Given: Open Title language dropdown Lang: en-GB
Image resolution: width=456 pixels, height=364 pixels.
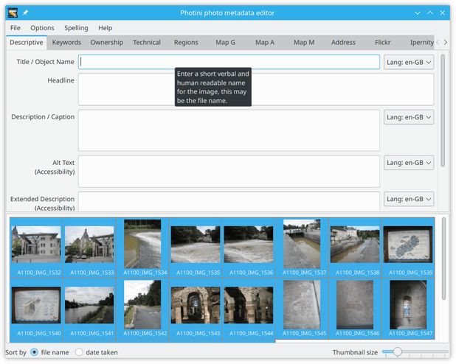Looking at the screenshot, I should click(409, 62).
